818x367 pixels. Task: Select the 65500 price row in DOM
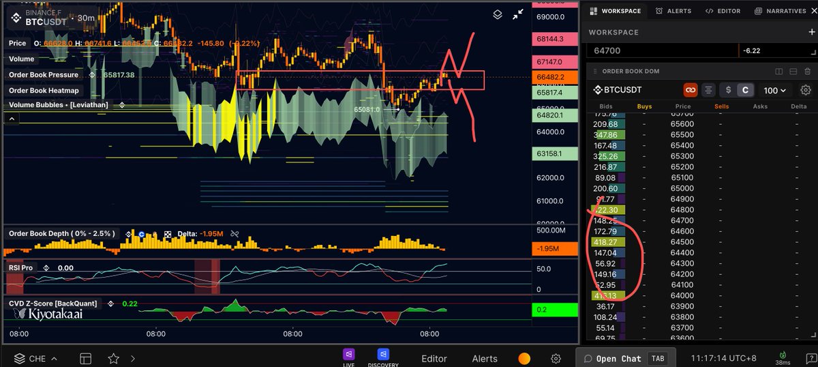[x=701, y=134]
